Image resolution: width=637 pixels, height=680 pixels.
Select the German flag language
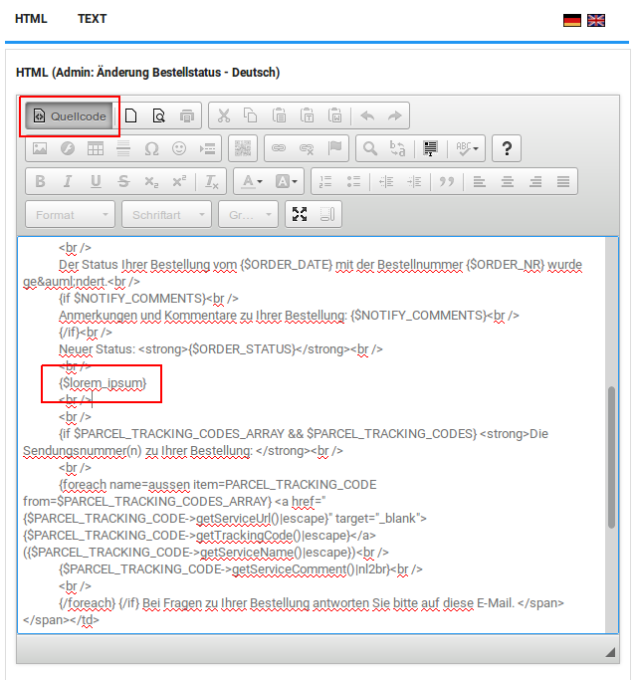tap(572, 20)
